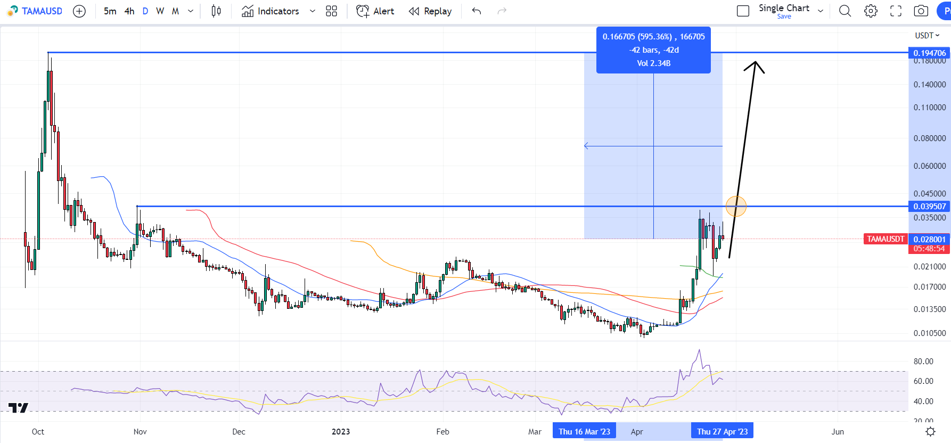Open the layout setup square icon

point(743,11)
